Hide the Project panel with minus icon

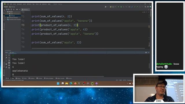click(x=19, y=10)
